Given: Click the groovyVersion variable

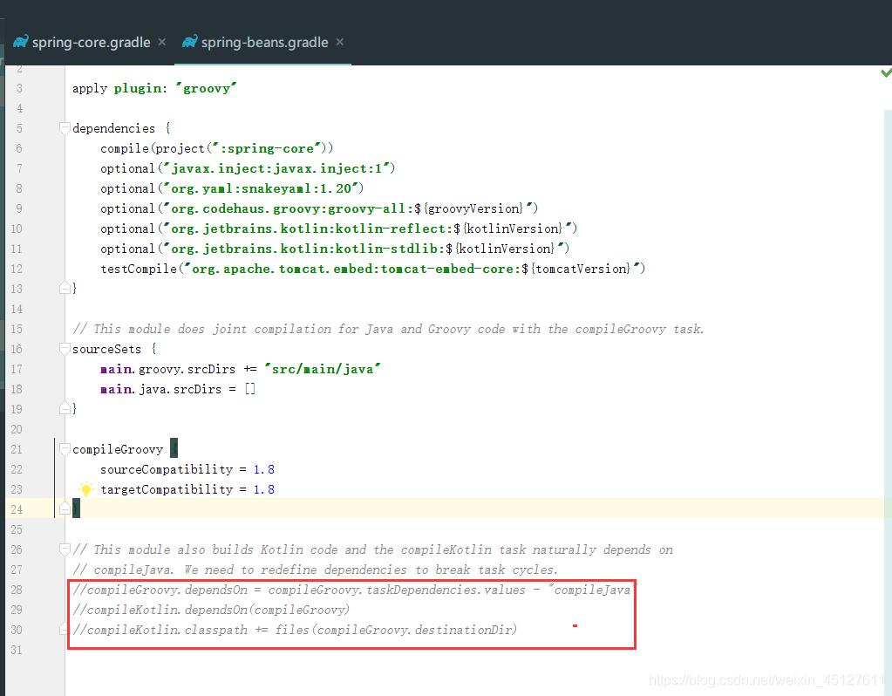Looking at the screenshot, I should [x=474, y=208].
